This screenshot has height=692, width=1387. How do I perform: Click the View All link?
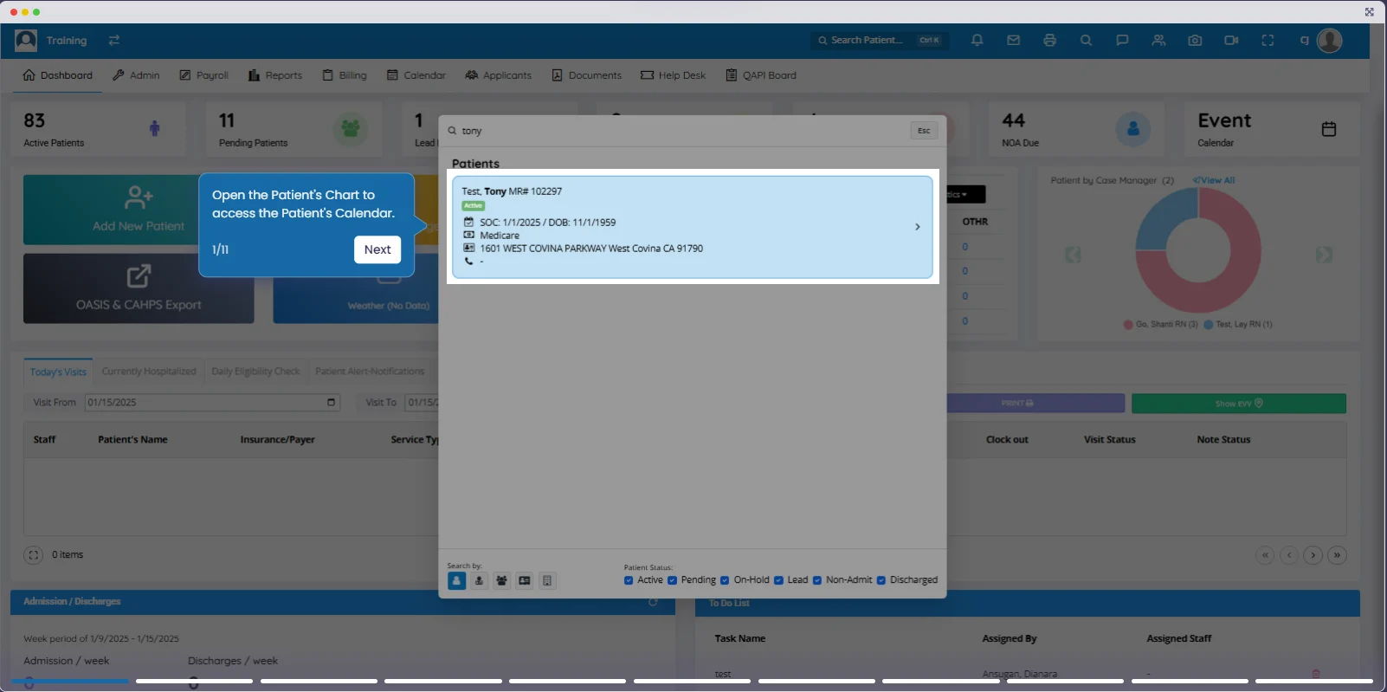click(1214, 180)
